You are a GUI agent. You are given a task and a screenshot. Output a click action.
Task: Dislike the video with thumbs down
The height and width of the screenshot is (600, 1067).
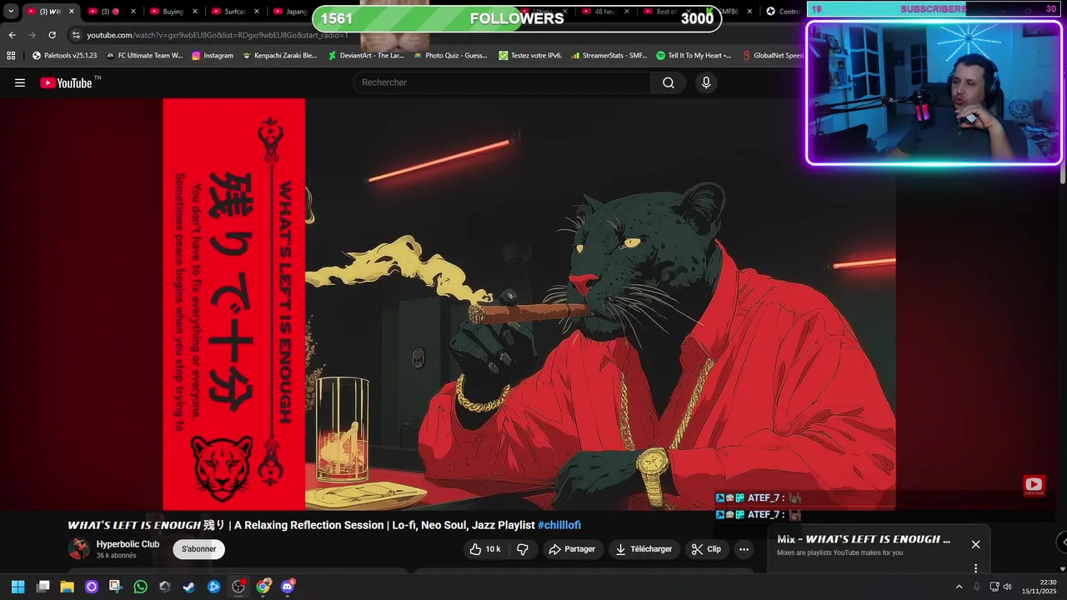523,549
